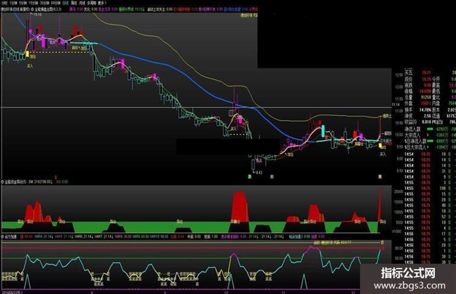This screenshot has width=456, height=294.
Task: Select the 15分钟 period tab
Action: 33,2
